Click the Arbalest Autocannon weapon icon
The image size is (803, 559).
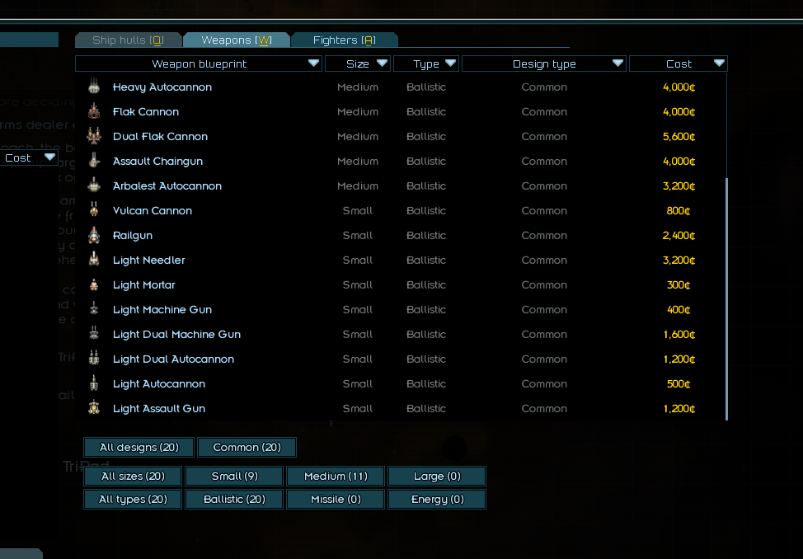tap(94, 185)
